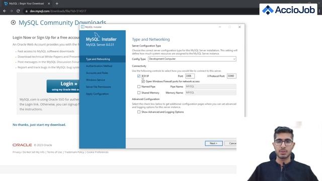
Task: Click the browser address bar URL
Action: pos(58,11)
